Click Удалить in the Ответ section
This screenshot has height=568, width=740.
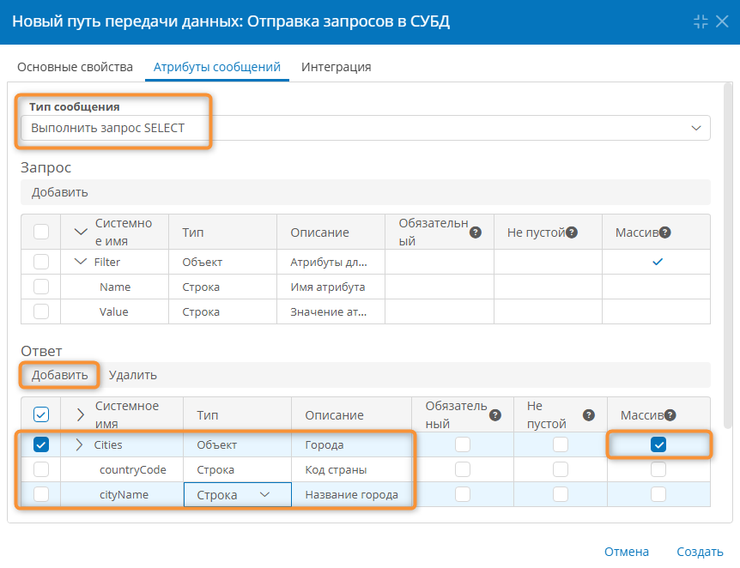[x=132, y=375]
